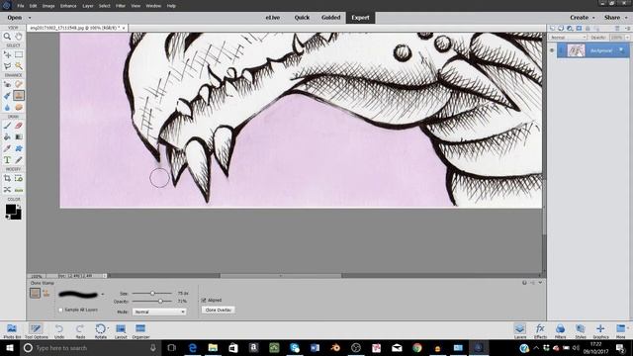Select the Background layer thumbnail
This screenshot has width=633, height=356.
click(x=576, y=50)
